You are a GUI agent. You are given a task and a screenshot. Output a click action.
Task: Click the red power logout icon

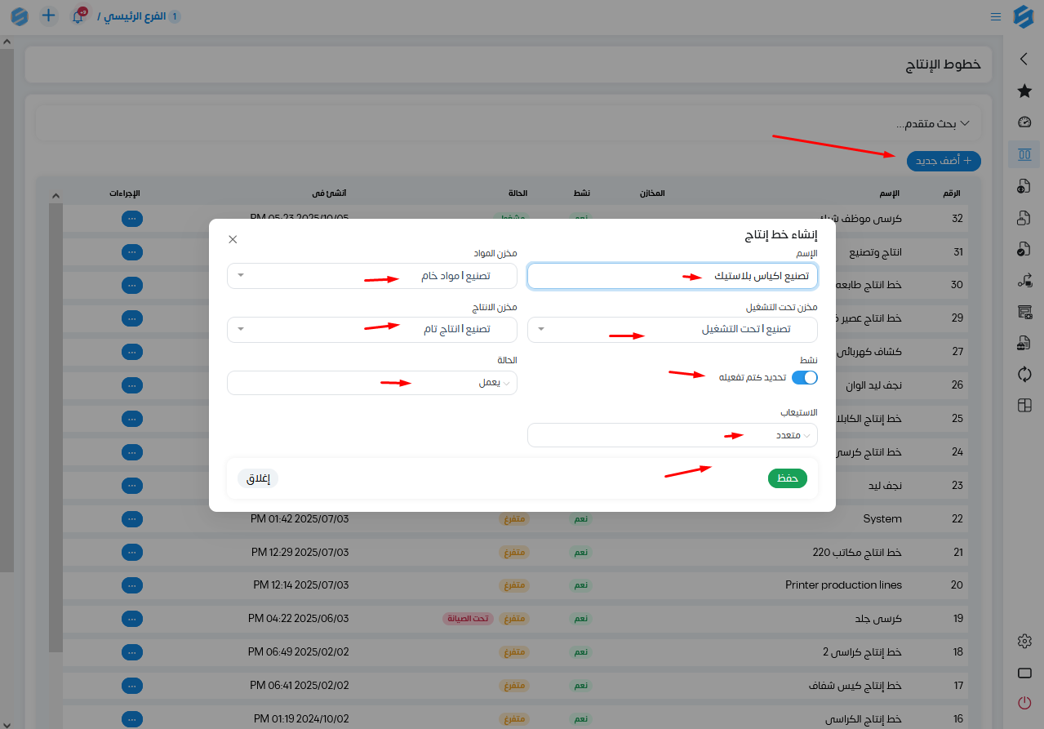(1024, 703)
